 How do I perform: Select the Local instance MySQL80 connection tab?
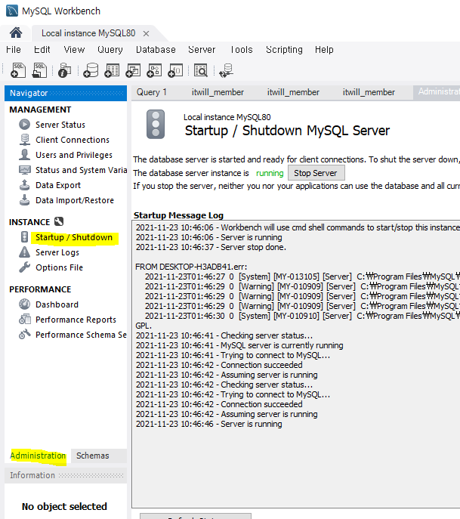coord(88,33)
